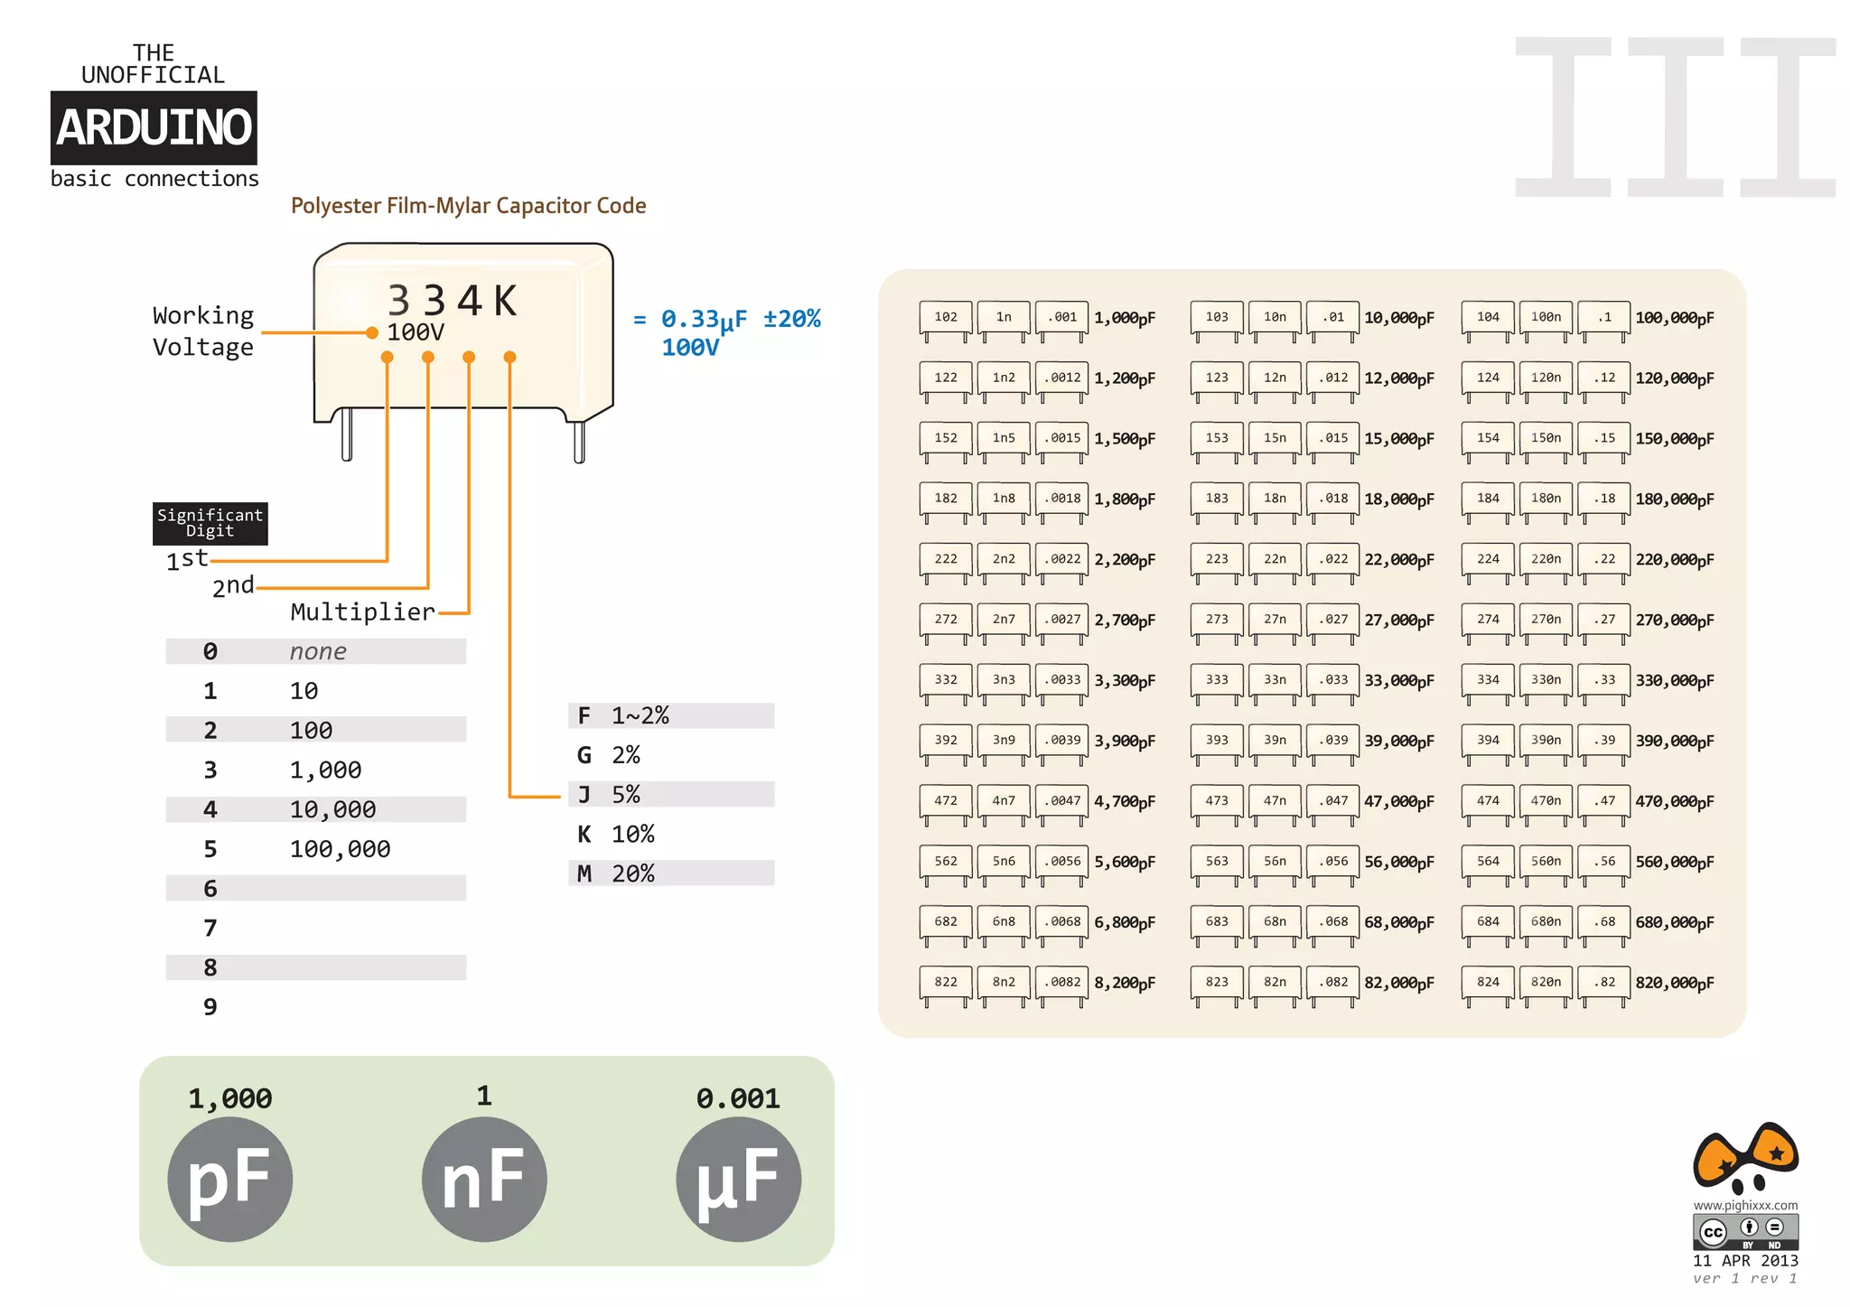Screen dimensions: 1850x1307
Task: Click the orange Working Voltage dot
Action: (x=371, y=332)
